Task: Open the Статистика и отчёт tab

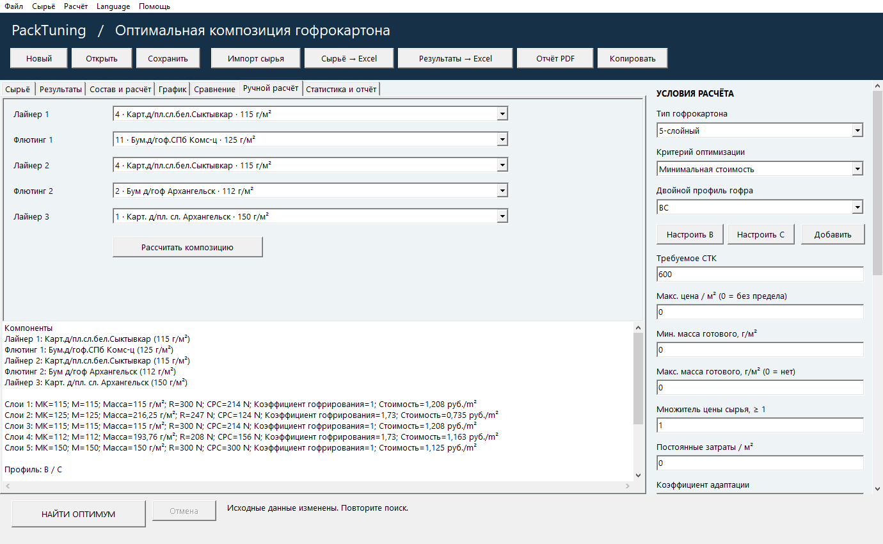Action: pos(342,90)
